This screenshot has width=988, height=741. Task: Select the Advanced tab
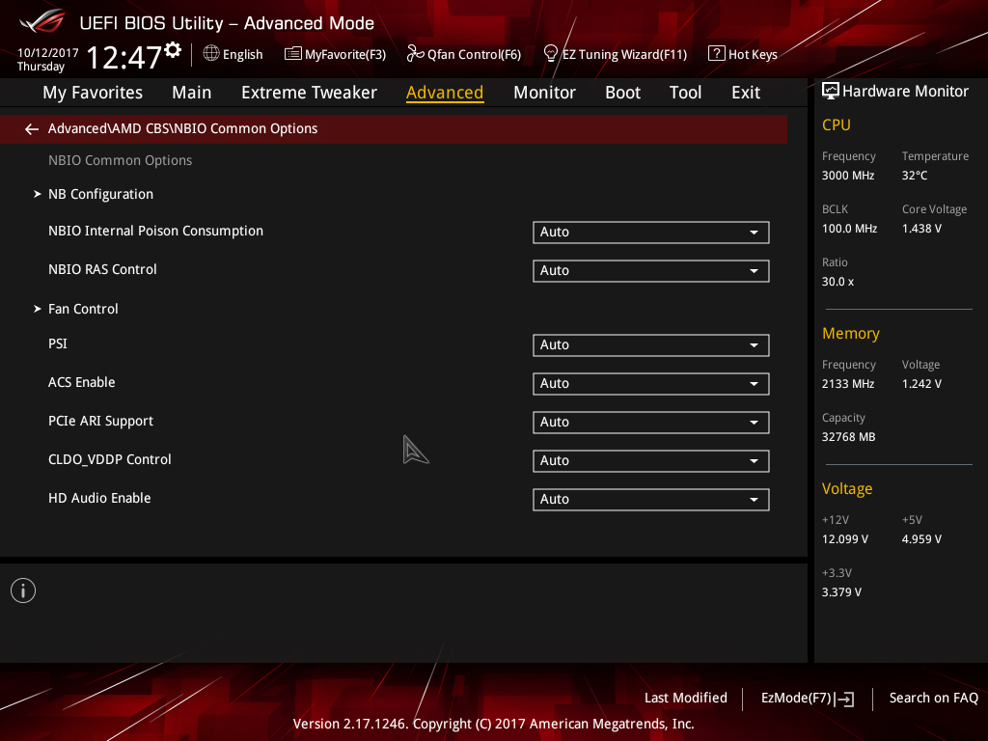point(445,93)
